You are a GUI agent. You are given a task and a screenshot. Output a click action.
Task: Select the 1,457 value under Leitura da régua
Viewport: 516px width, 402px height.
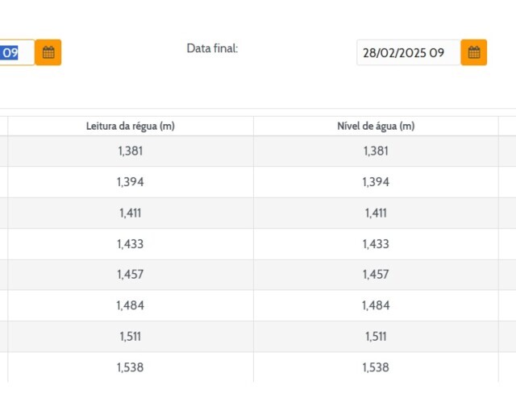point(130,275)
